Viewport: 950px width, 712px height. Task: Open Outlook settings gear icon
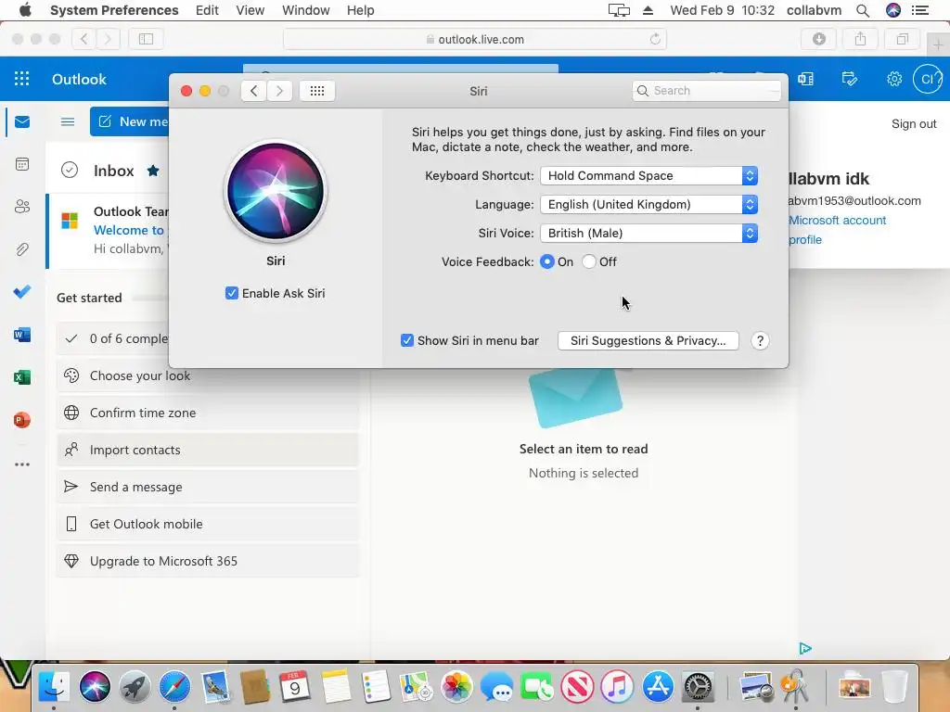click(894, 79)
